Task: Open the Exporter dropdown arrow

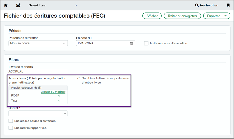Action: (225, 16)
